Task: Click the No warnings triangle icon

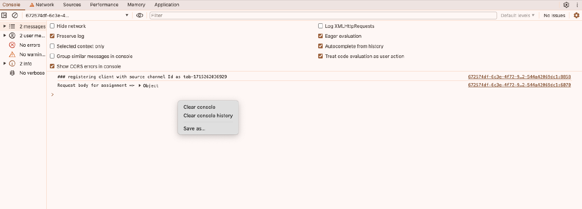Action: point(12,54)
